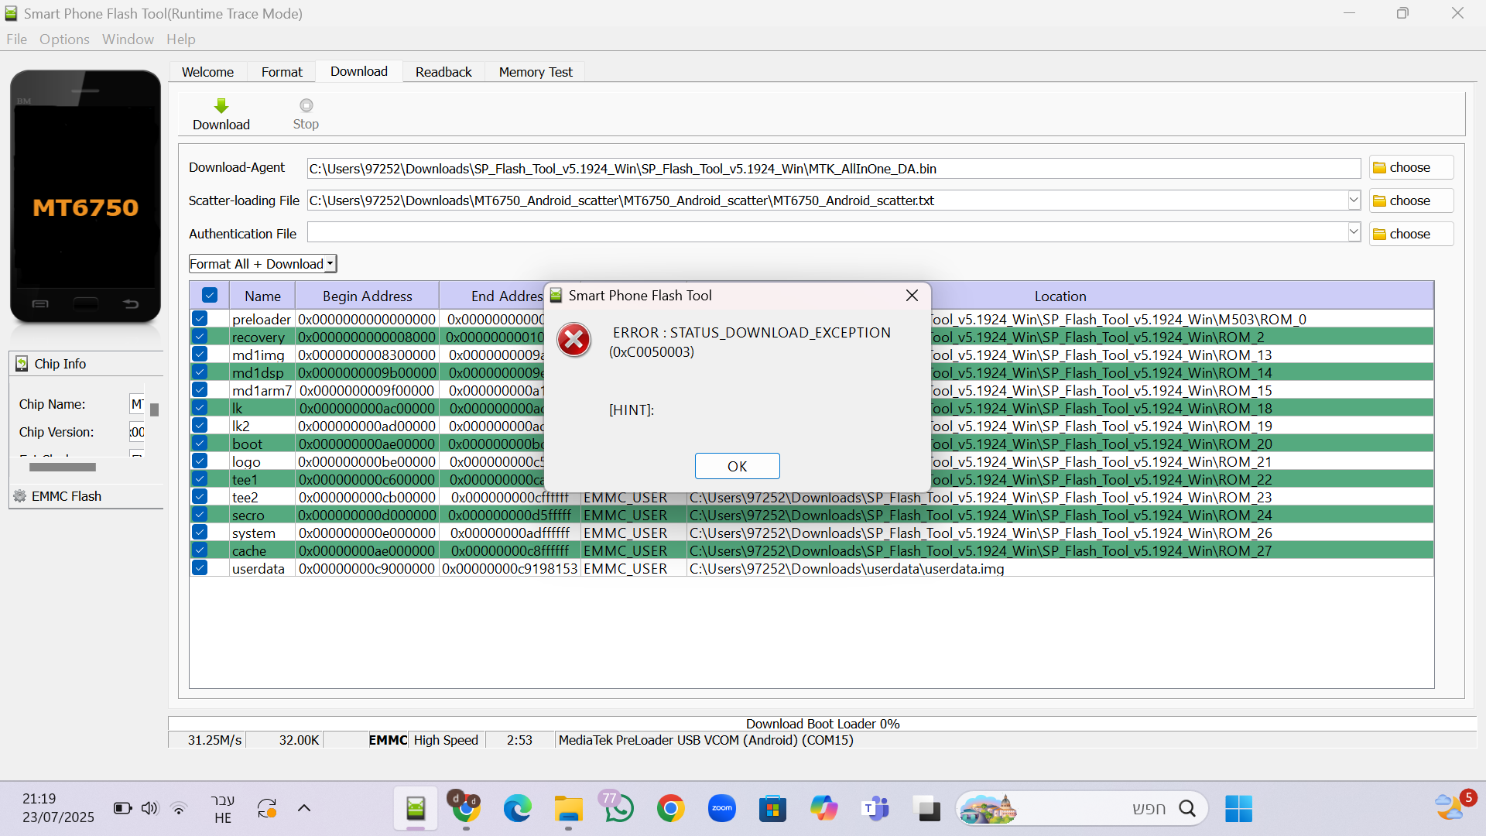Uncheck the cache row checkbox

click(200, 550)
